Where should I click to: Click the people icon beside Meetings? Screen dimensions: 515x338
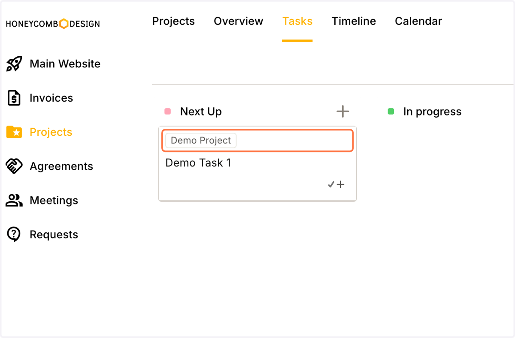tap(14, 200)
